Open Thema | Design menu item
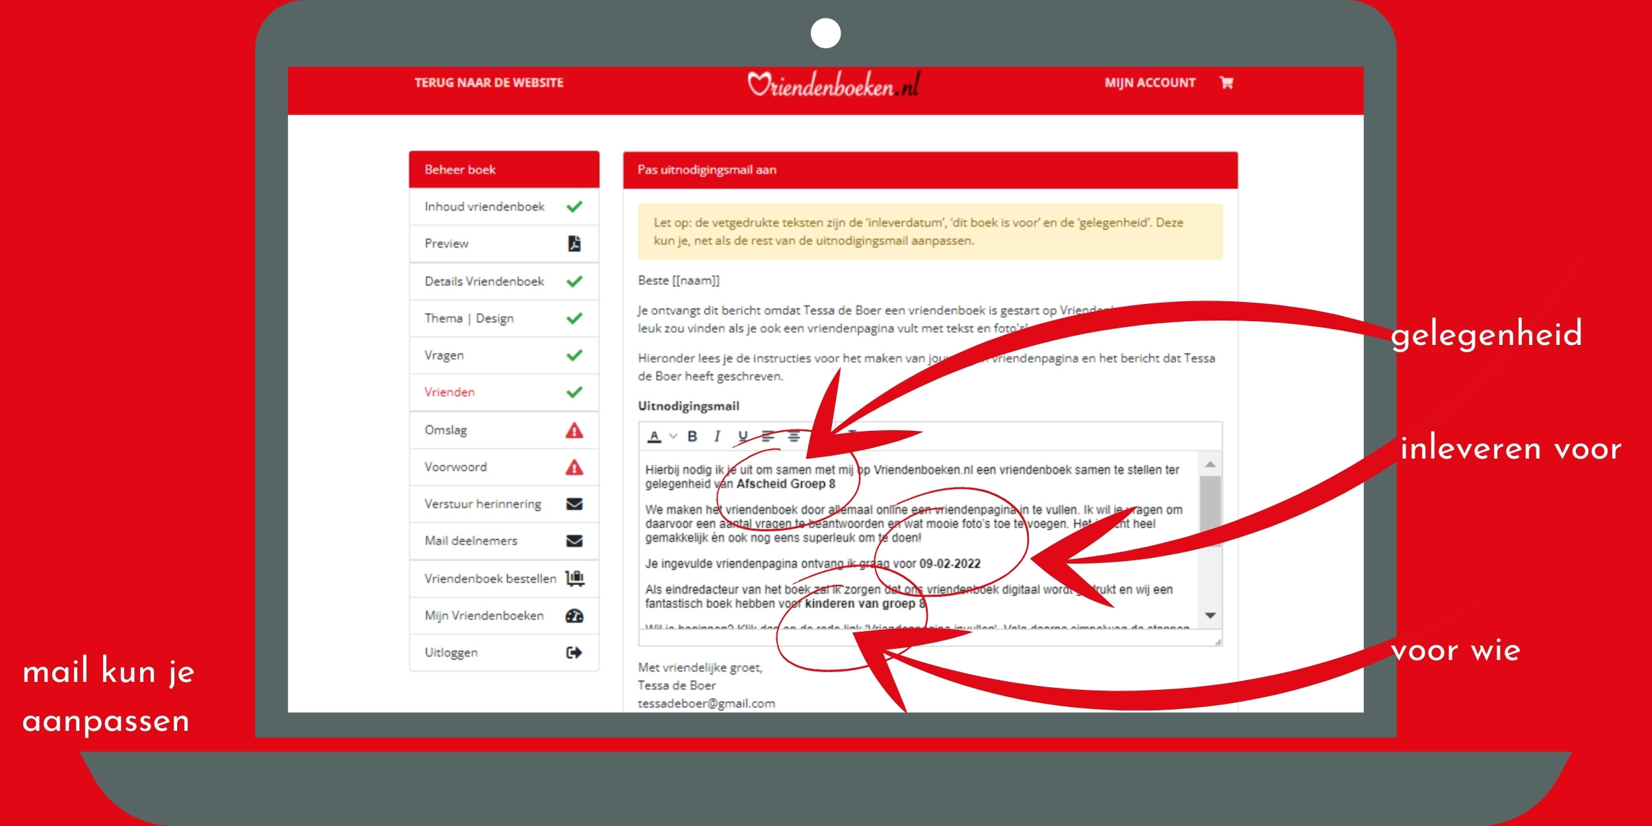 (504, 319)
